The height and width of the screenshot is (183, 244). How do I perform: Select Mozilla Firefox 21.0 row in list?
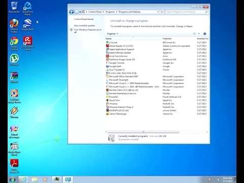pyautogui.click(x=157, y=90)
